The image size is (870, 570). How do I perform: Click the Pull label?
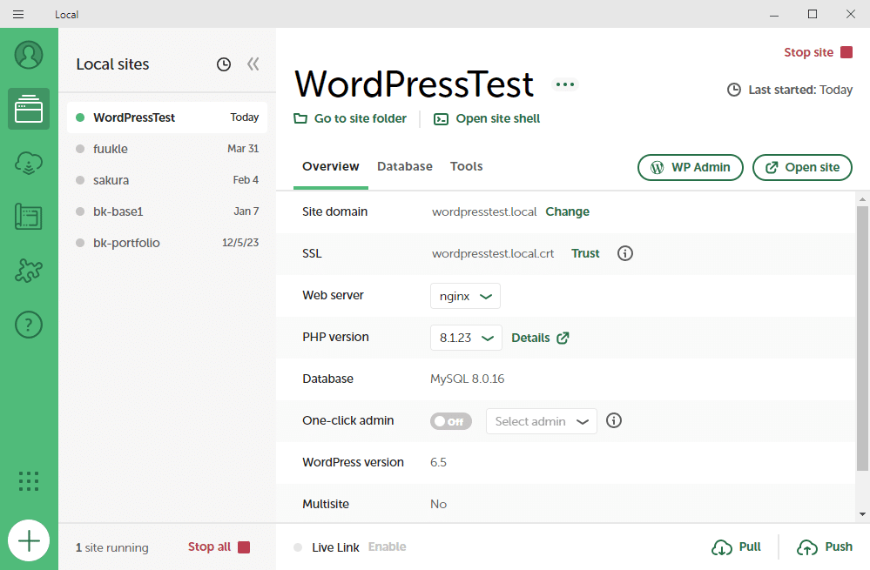750,547
